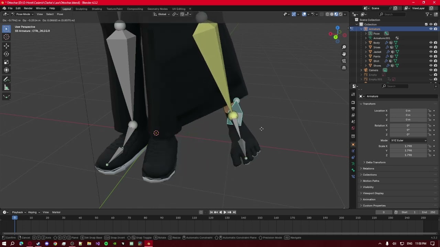Open the Marker menu in timeline
This screenshot has width=440, height=247.
[56, 212]
